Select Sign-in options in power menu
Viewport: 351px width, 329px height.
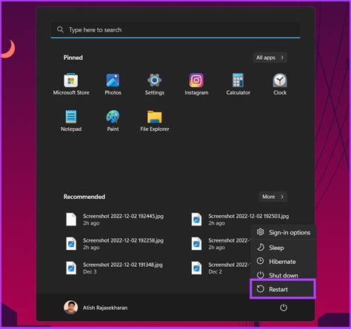click(x=283, y=232)
